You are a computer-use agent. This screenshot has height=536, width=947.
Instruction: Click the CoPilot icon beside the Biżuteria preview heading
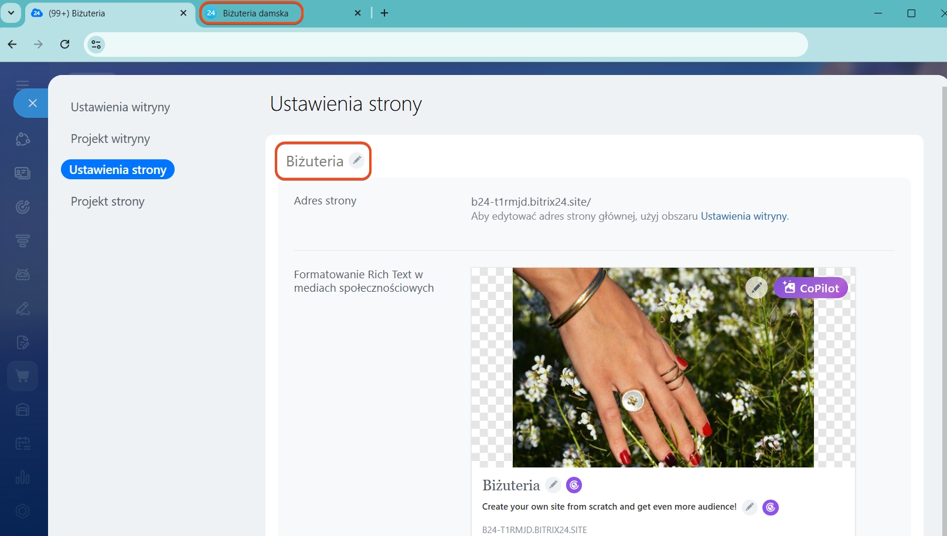click(x=574, y=485)
